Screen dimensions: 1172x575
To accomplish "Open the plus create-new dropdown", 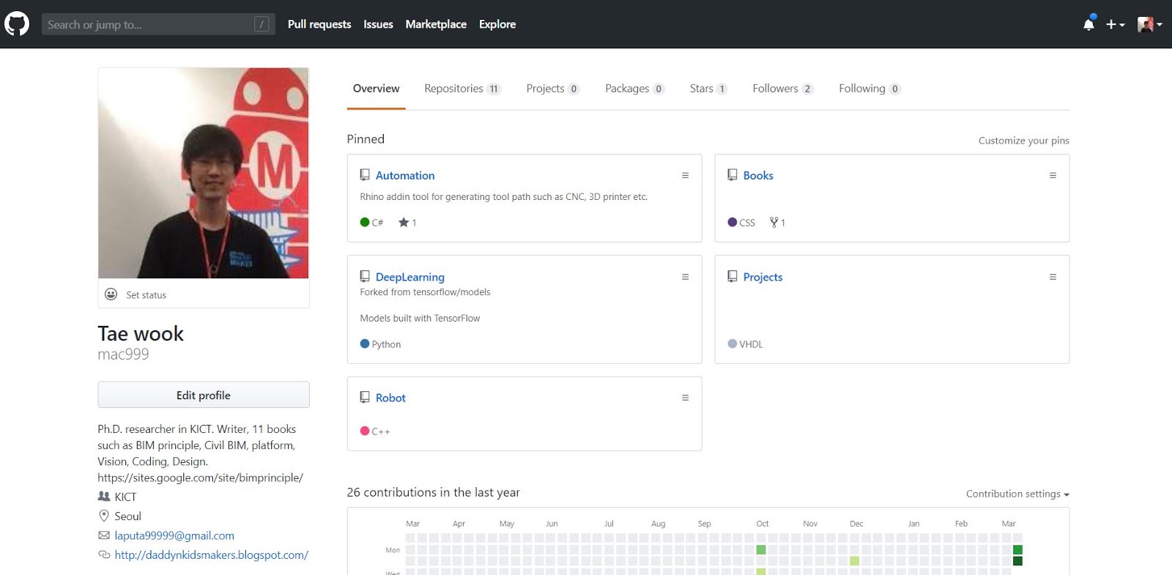I will (1115, 24).
